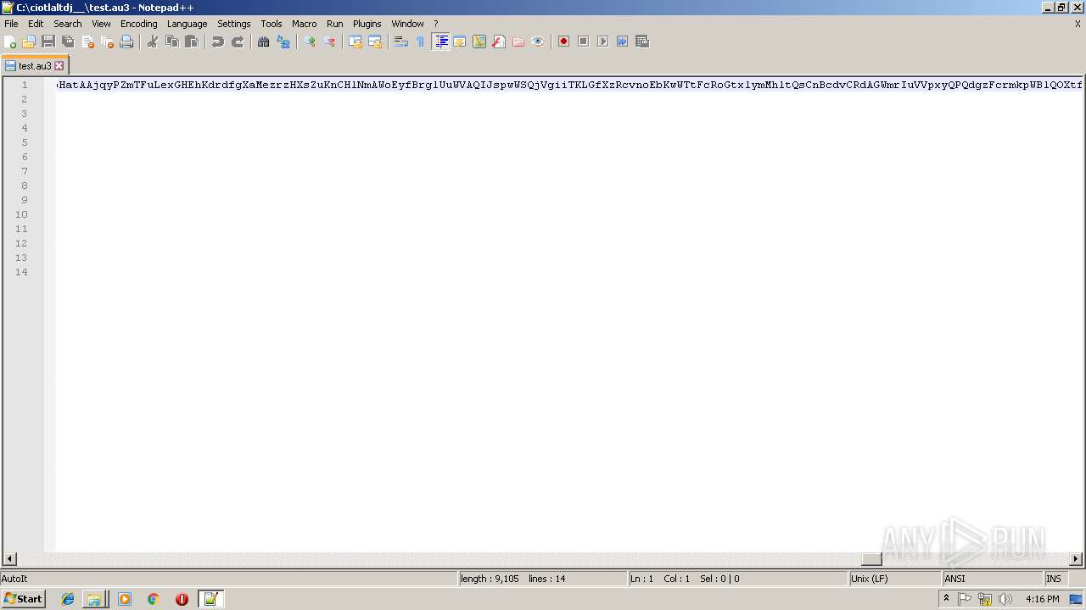This screenshot has width=1086, height=610.
Task: Toggle word wrap
Action: 401,42
